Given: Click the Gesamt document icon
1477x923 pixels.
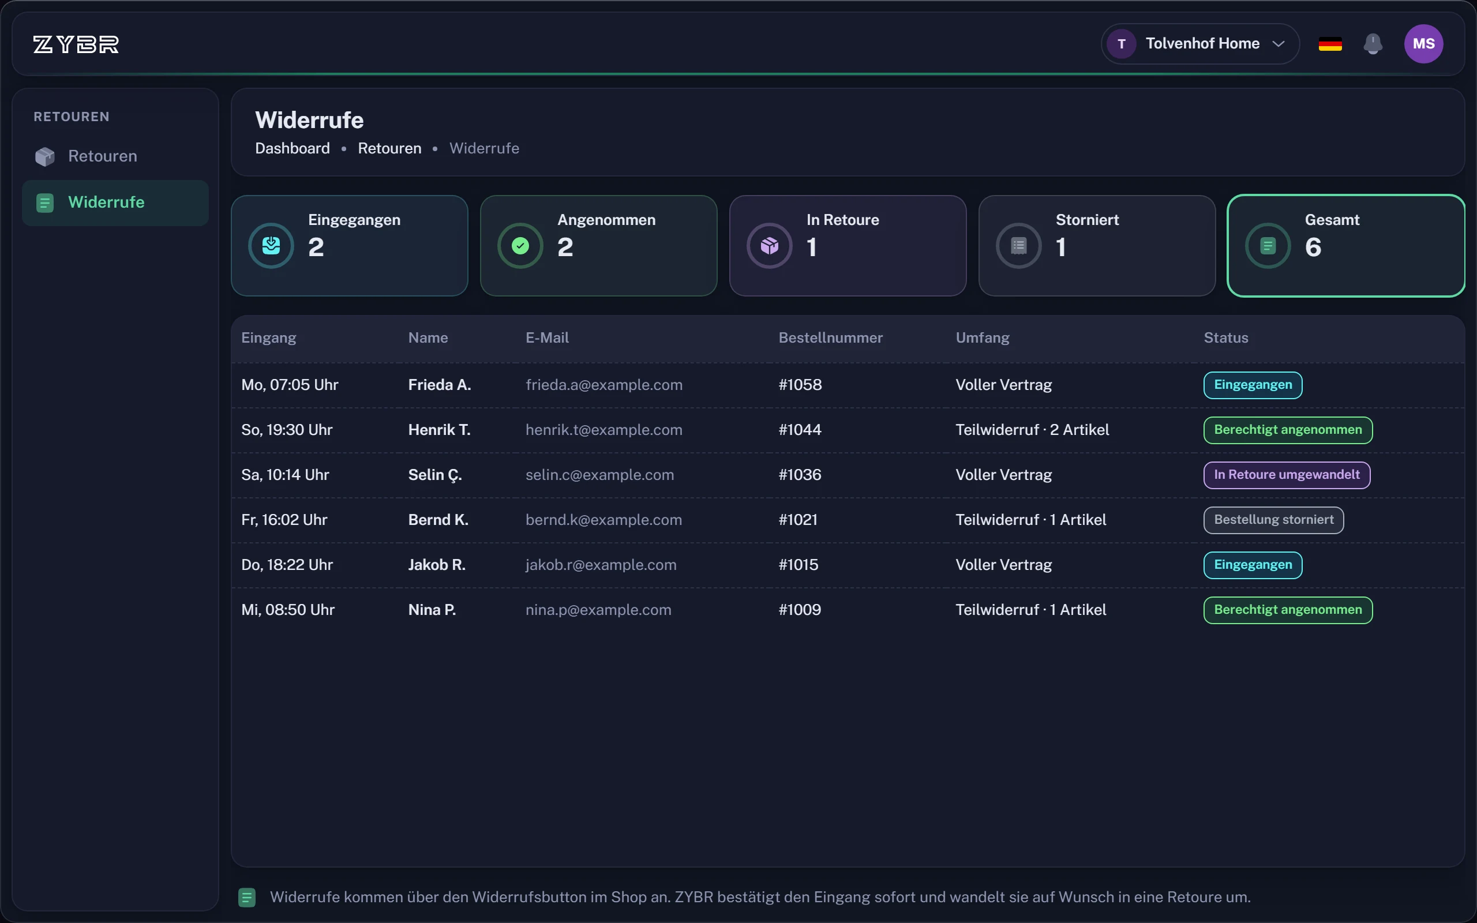Looking at the screenshot, I should [1268, 245].
